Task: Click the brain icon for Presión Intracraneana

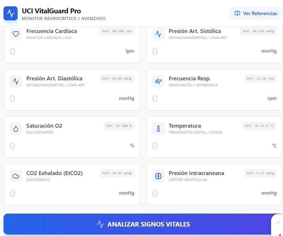Action: (158, 176)
